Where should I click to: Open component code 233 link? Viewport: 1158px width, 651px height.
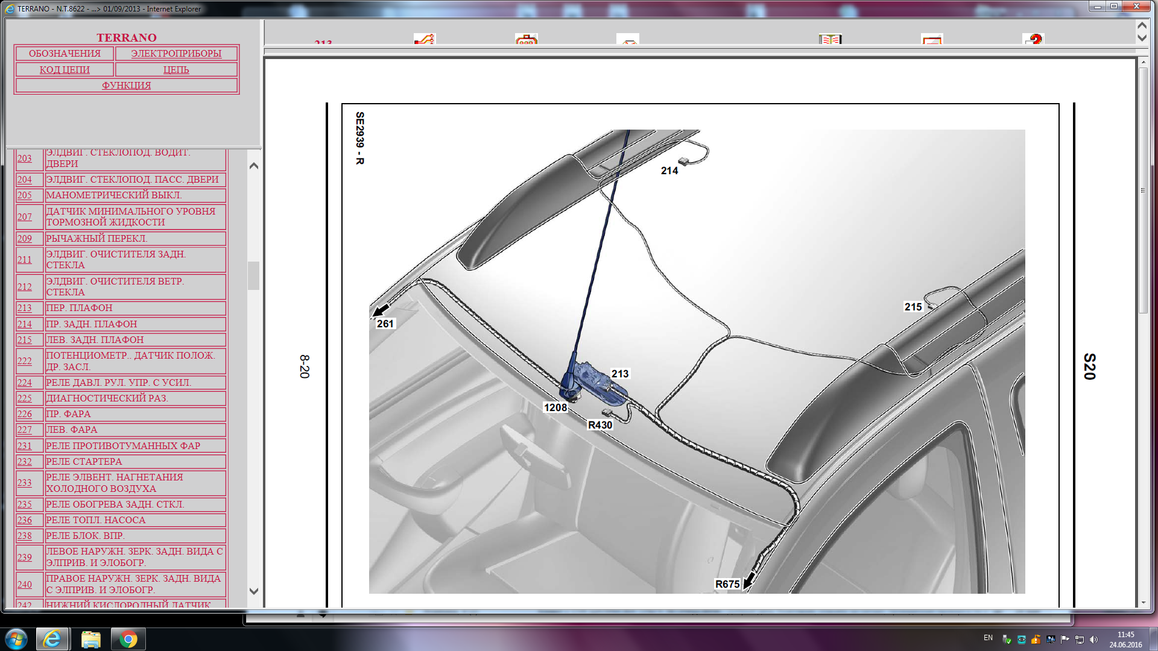pos(25,483)
